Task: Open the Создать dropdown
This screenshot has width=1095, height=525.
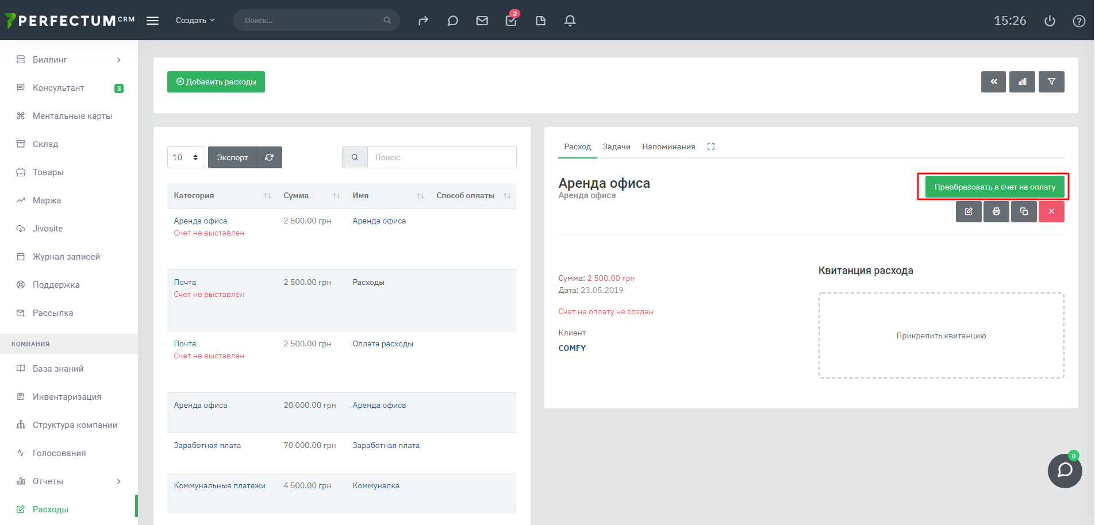Action: point(195,20)
